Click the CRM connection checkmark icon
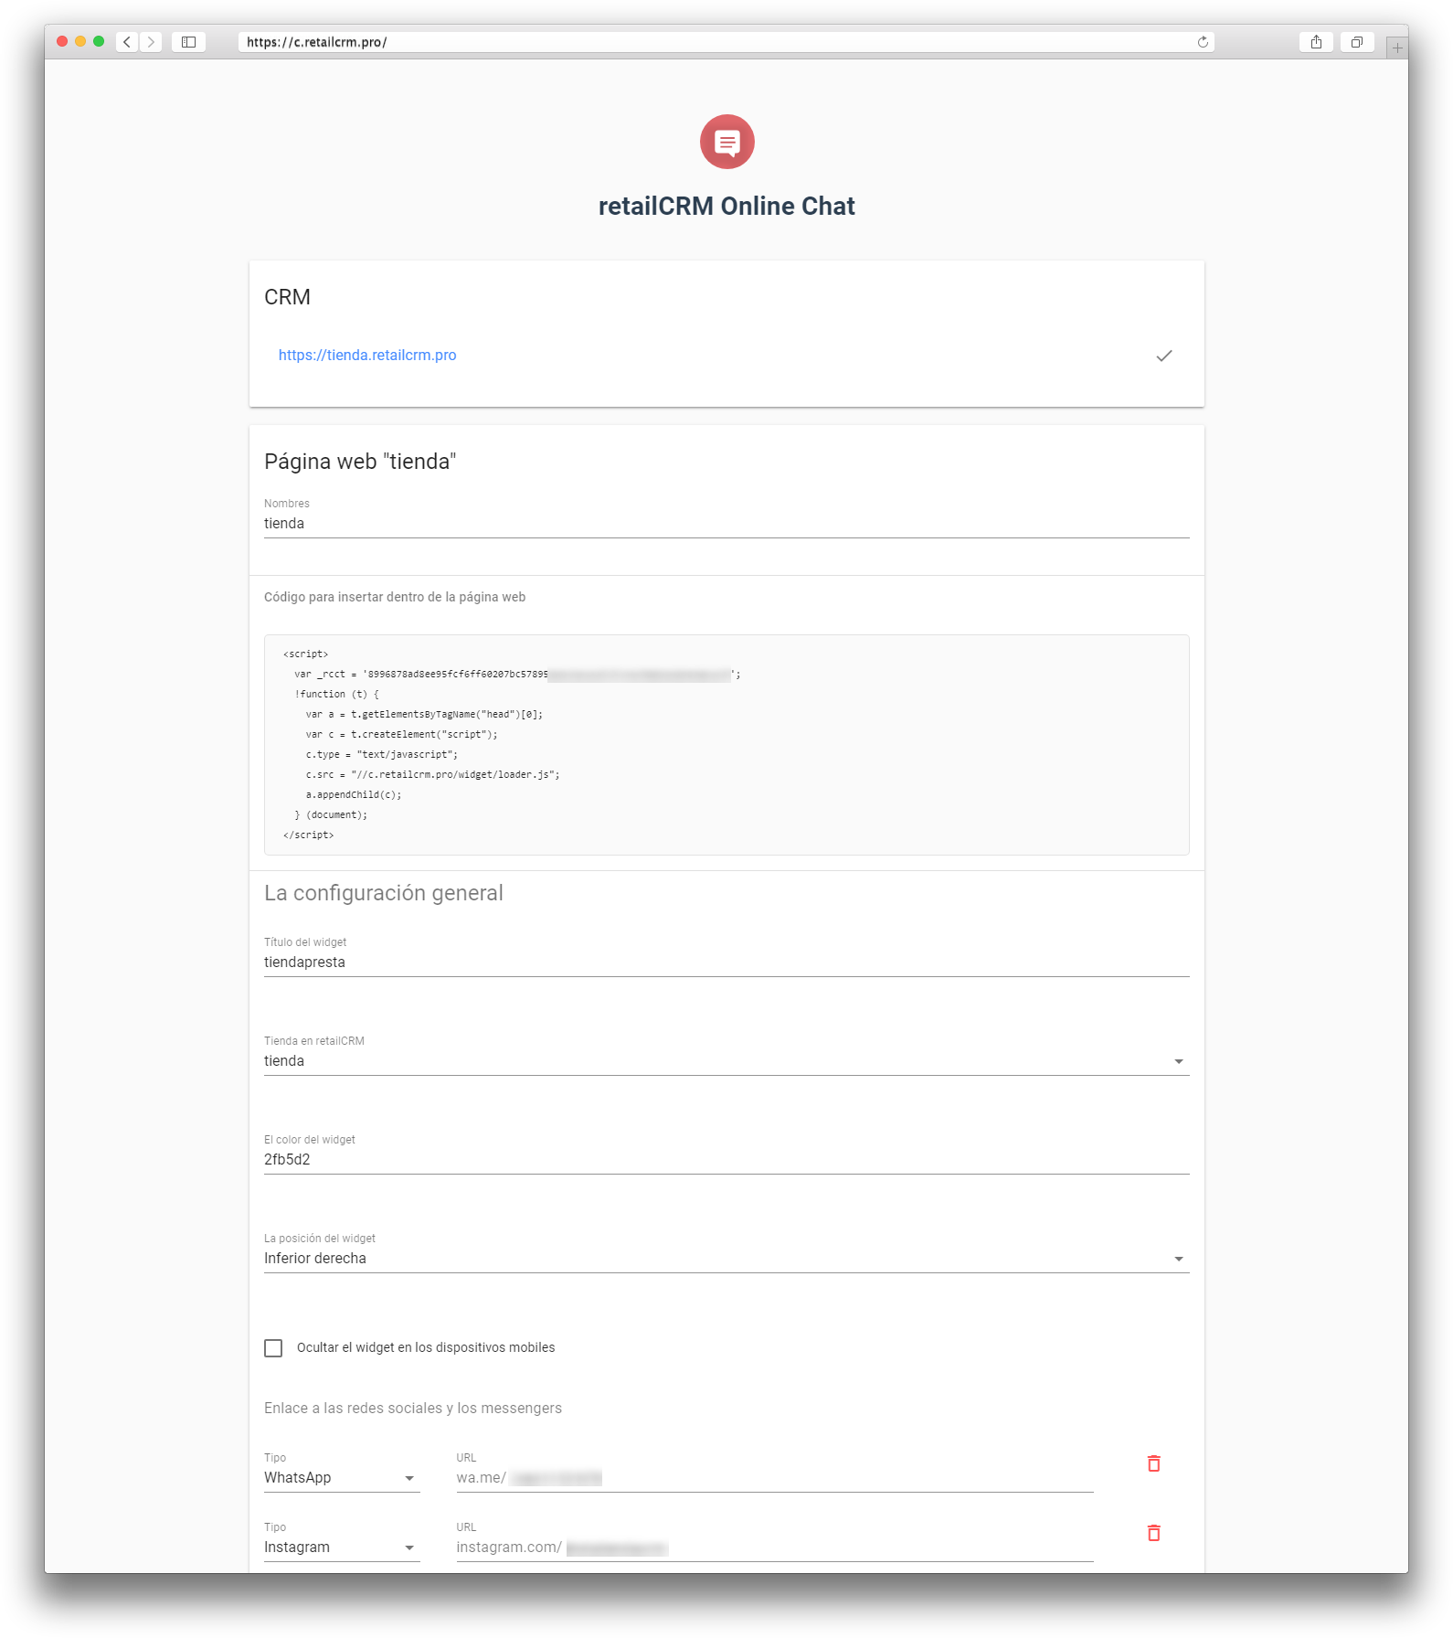This screenshot has height=1638, width=1453. tap(1164, 356)
